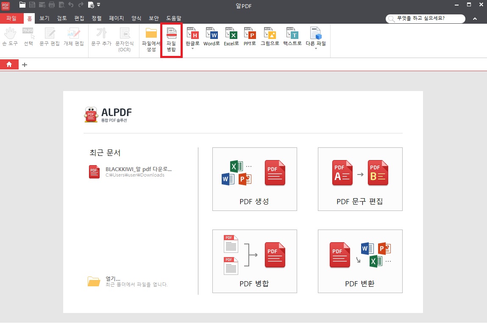Activate 개체 편집 object edit tool
487x324 pixels.
tap(74, 37)
